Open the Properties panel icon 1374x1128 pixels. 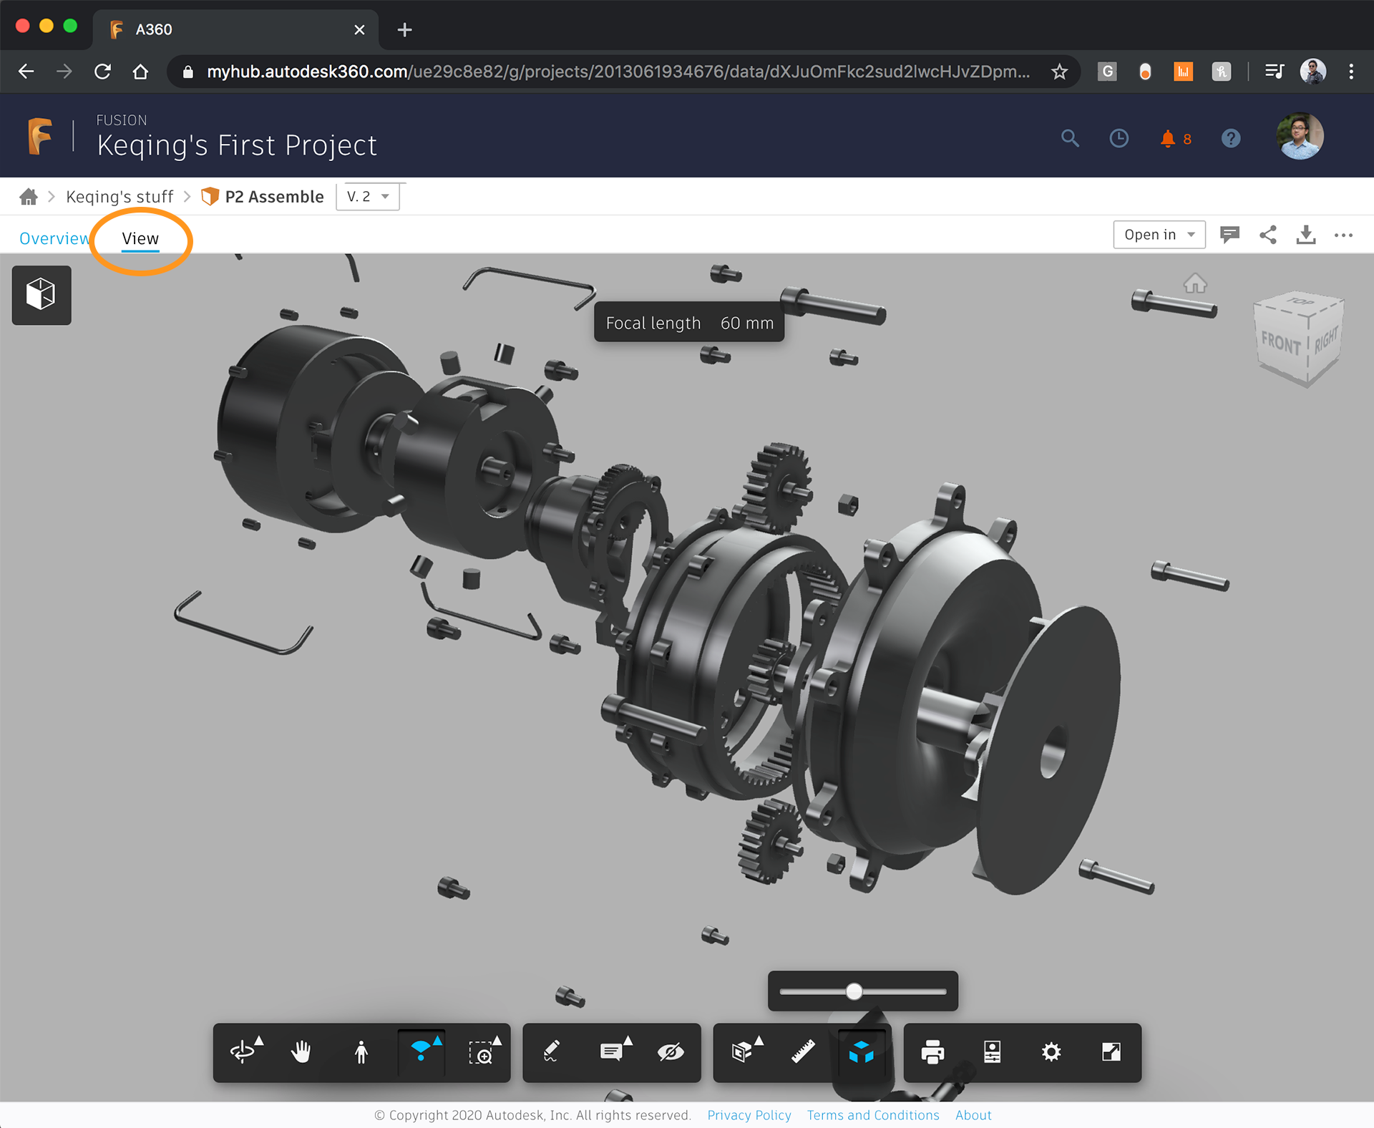[992, 1052]
